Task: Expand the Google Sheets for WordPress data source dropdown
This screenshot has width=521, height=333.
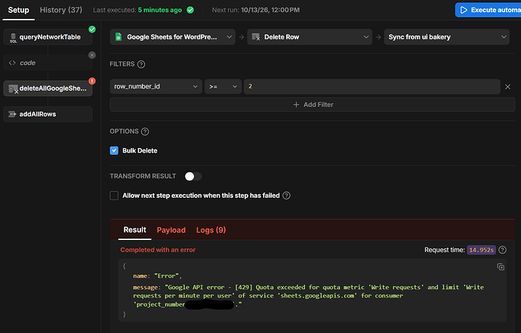Action: click(x=172, y=37)
